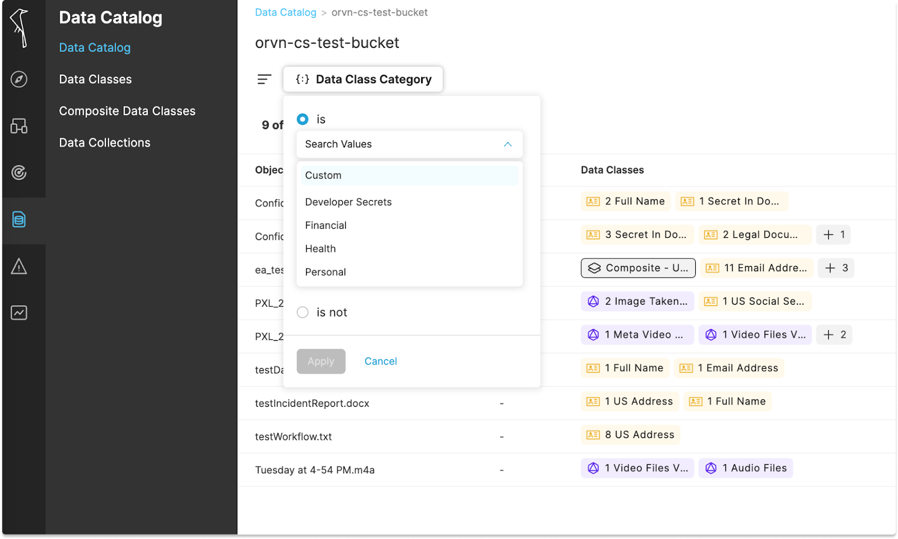Select the "is not" radio button
The height and width of the screenshot is (539, 898).
coord(303,312)
